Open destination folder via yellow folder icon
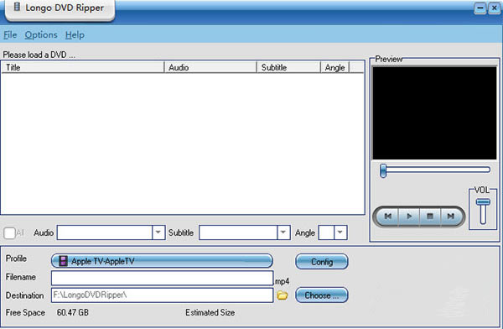Image resolution: width=503 pixels, height=329 pixels. 283,295
